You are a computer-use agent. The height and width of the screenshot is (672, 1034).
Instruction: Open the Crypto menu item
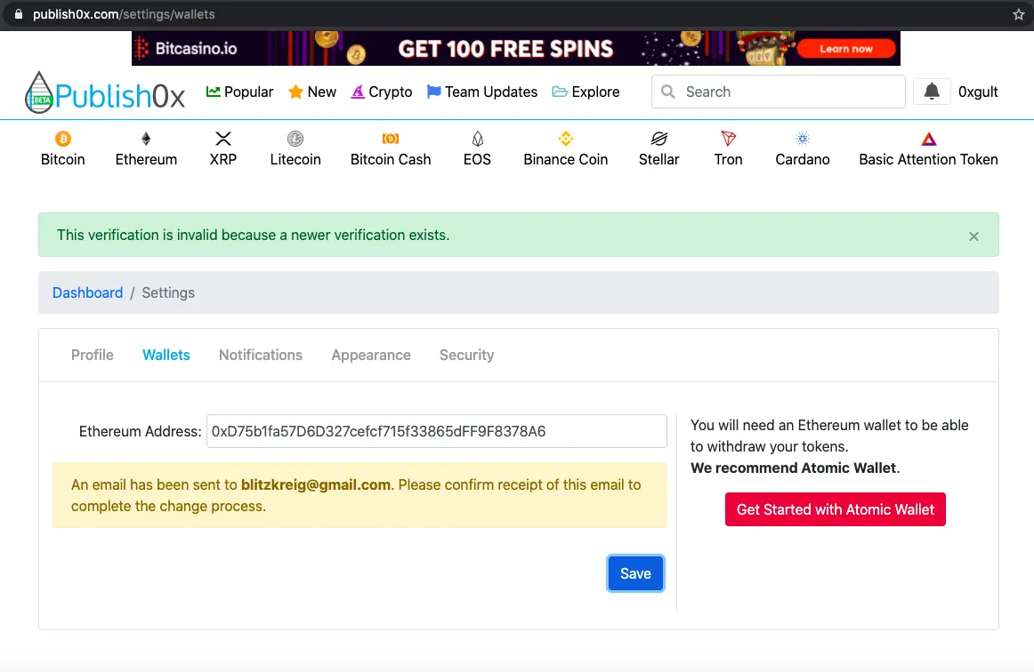(x=381, y=92)
